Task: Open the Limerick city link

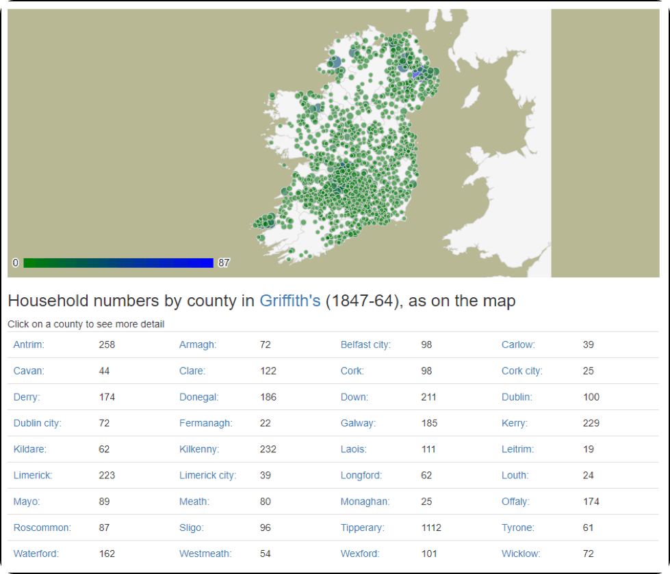Action: (x=207, y=476)
